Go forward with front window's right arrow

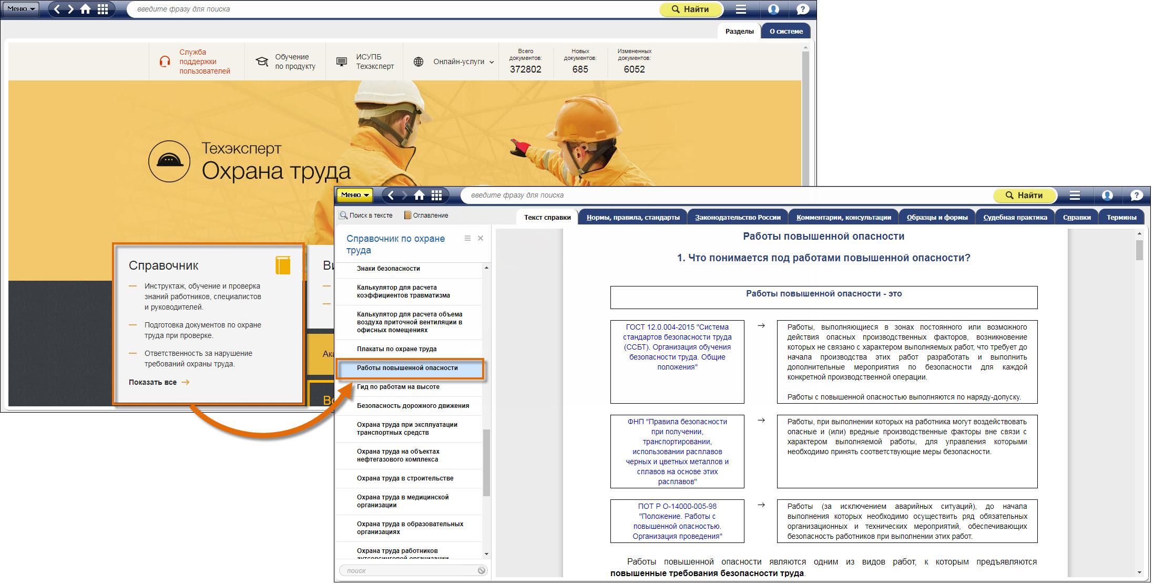point(404,195)
